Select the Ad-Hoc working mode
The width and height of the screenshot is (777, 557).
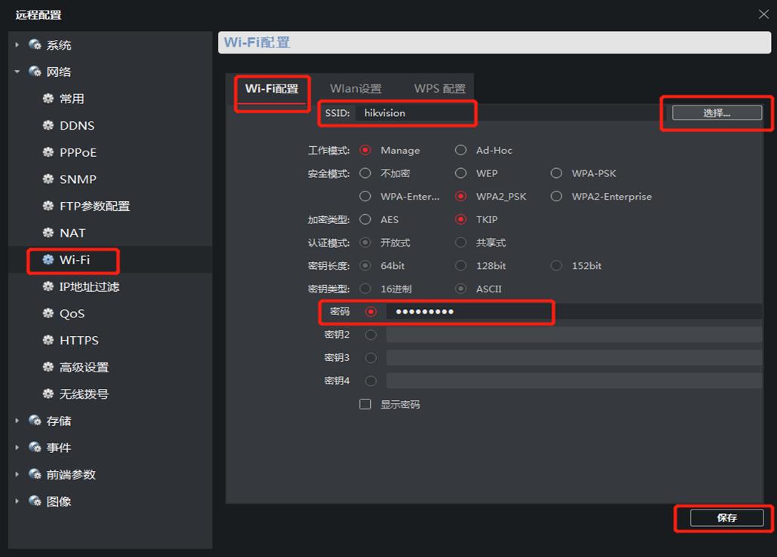click(x=460, y=150)
